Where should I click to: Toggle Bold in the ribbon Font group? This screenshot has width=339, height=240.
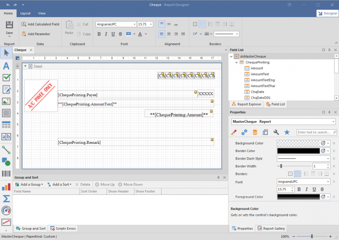click(99, 34)
